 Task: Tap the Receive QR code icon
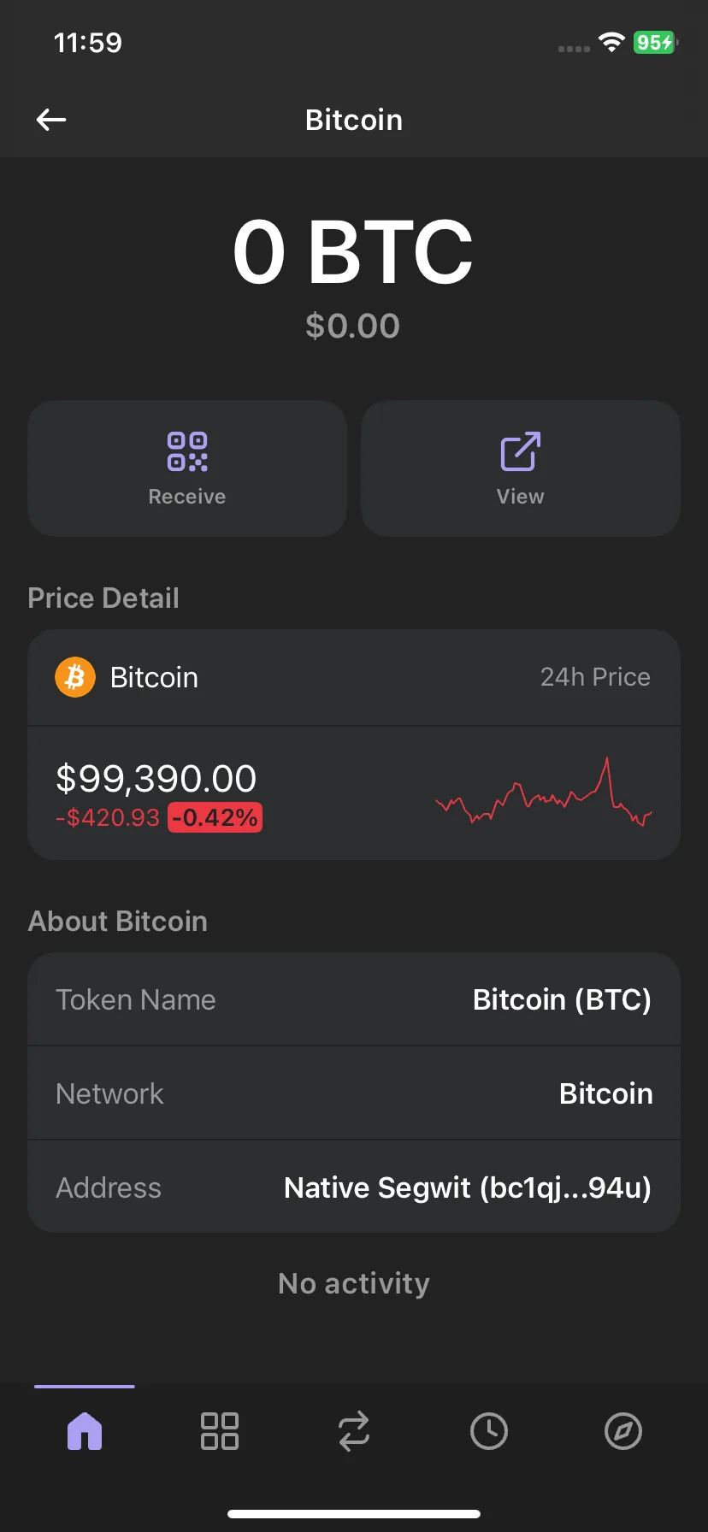(187, 451)
